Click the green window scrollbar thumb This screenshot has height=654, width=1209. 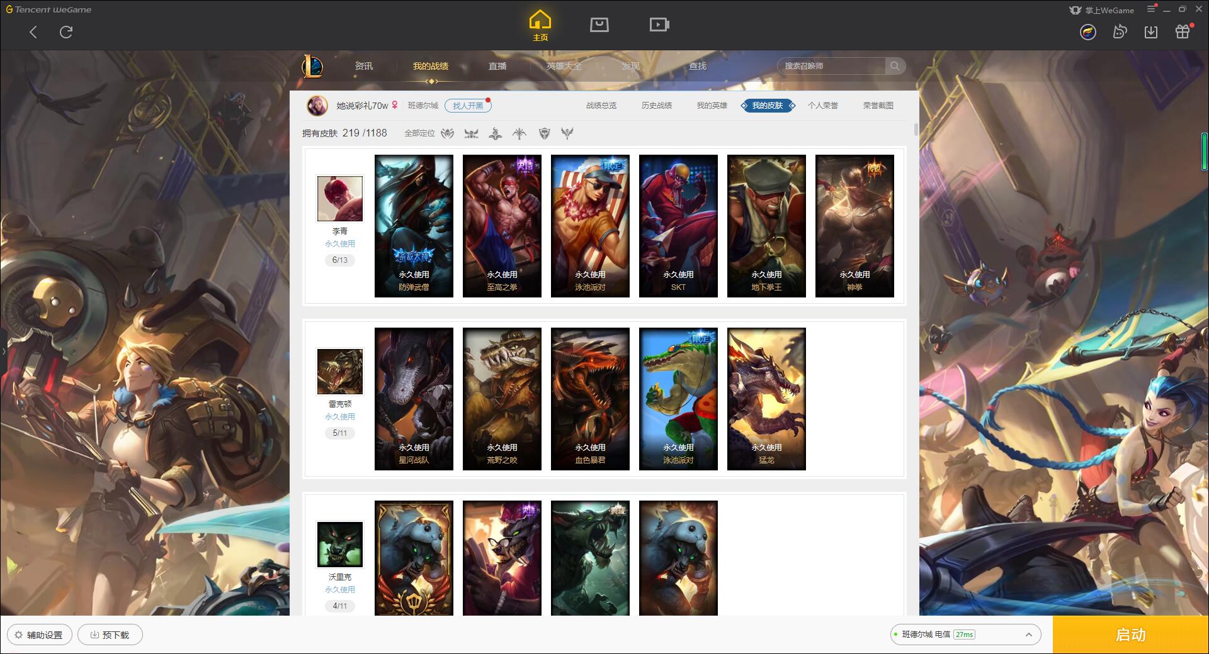(x=1205, y=151)
